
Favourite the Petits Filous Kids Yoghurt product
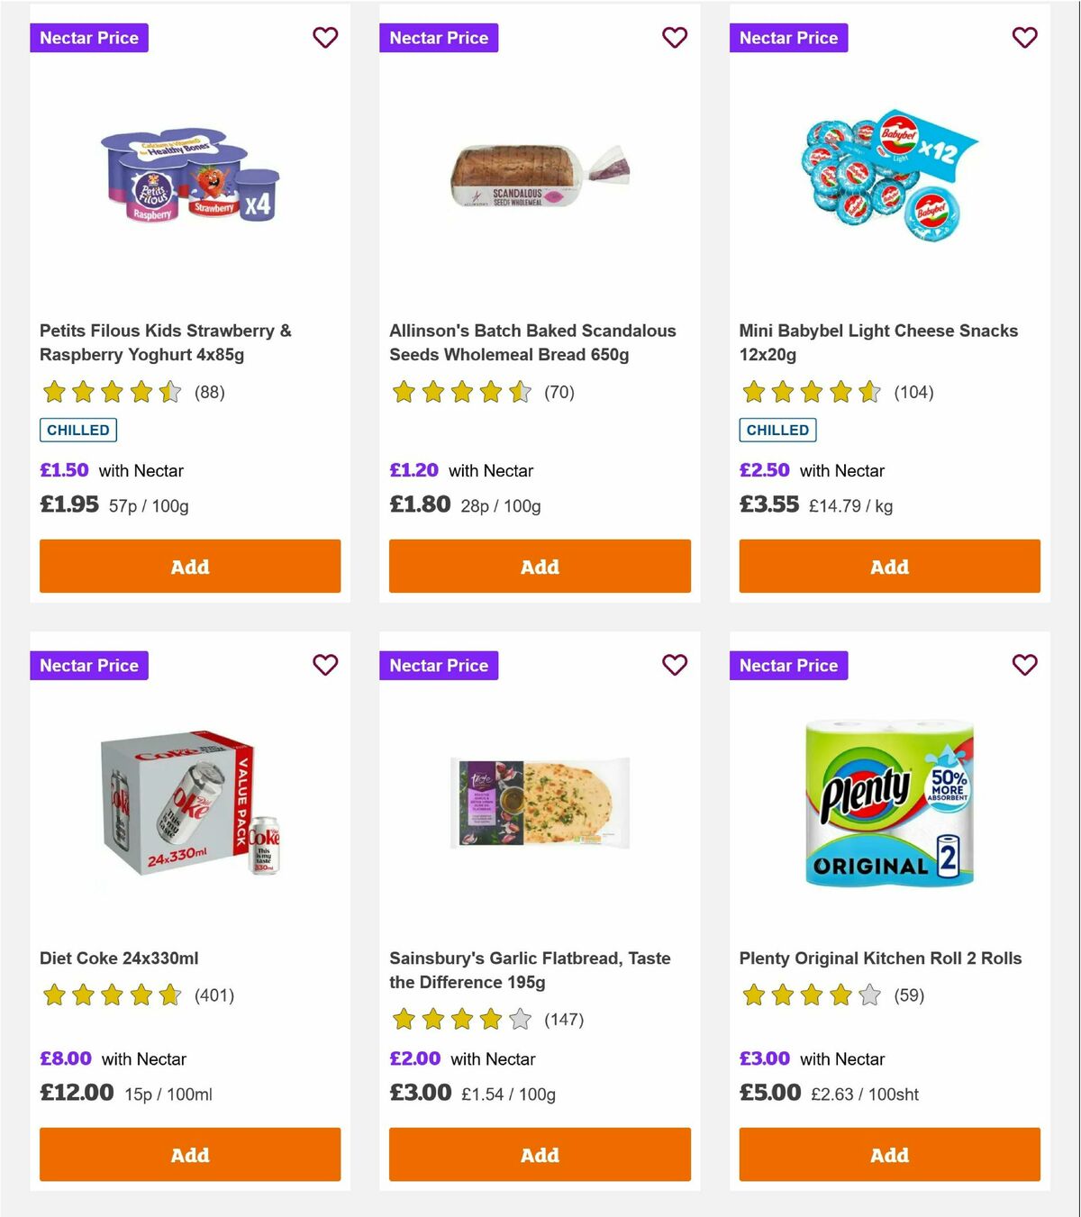tap(325, 38)
